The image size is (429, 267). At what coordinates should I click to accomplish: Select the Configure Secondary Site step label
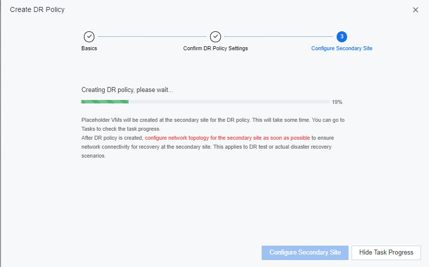coord(342,48)
